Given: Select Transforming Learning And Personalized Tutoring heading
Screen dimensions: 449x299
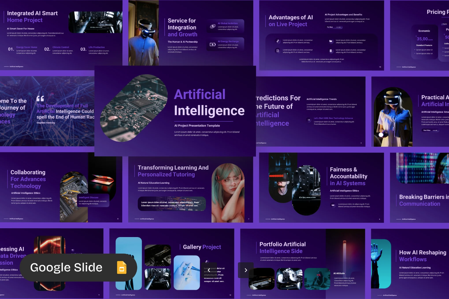Looking at the screenshot, I should (173, 171).
